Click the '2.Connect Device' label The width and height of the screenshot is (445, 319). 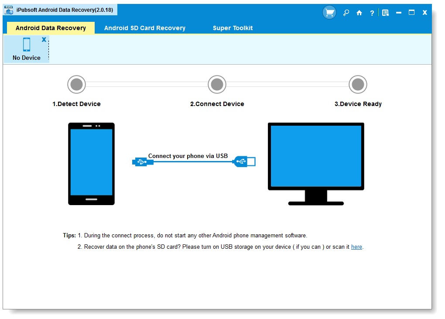click(217, 104)
